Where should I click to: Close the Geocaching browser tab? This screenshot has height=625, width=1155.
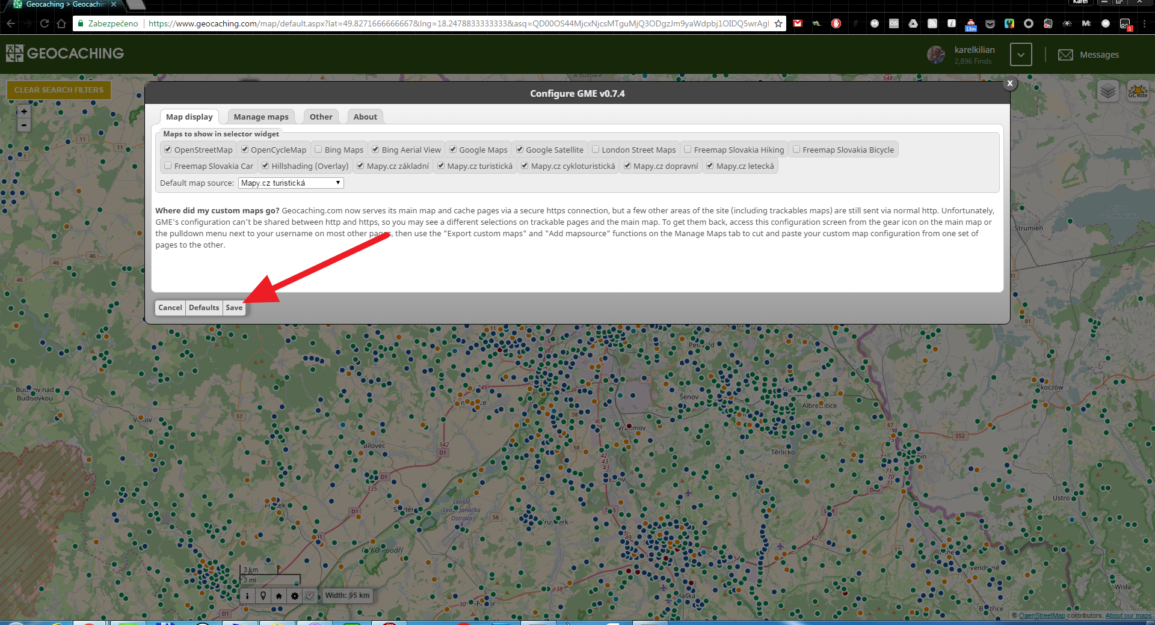(x=114, y=4)
